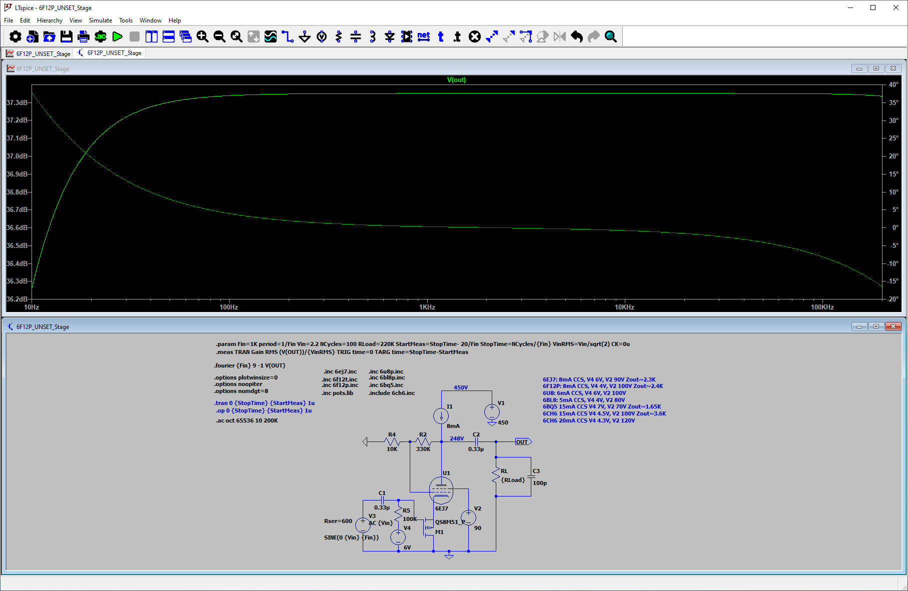
Task: Click the Open file folder icon
Action: tap(50, 36)
